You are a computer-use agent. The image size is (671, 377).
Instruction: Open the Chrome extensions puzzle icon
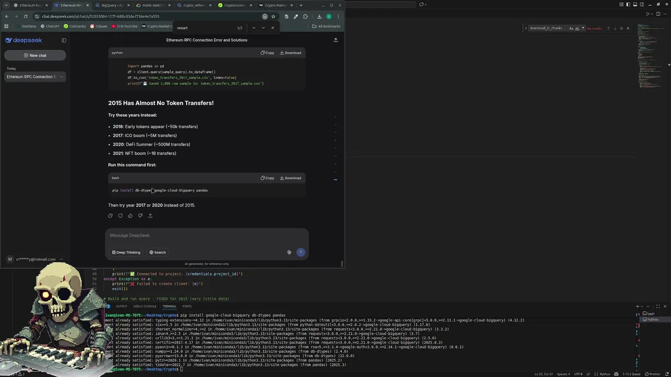(306, 16)
